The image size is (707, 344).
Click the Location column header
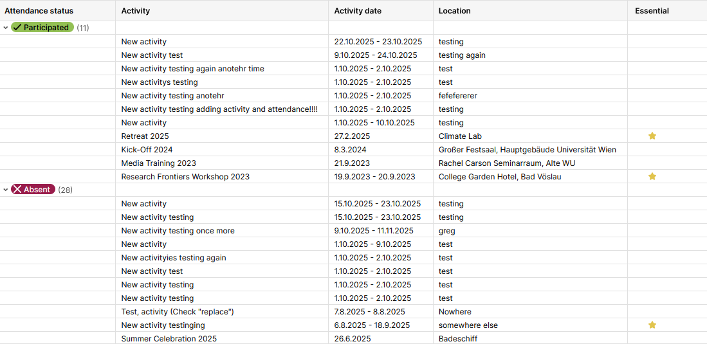454,11
